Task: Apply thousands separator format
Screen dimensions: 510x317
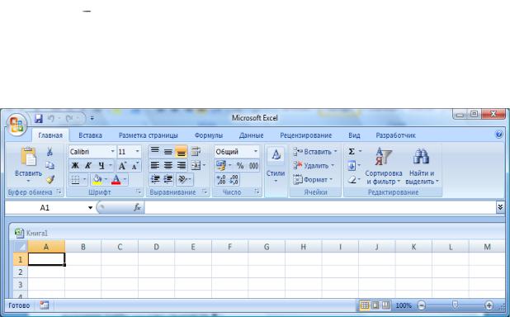Action: pos(253,166)
